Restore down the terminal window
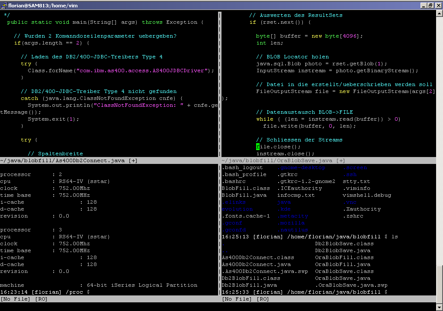This screenshot has height=311, width=443. point(430,5)
